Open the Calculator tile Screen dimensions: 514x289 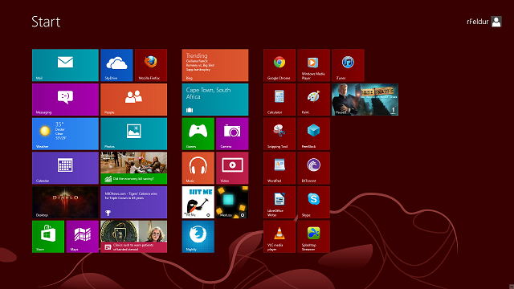click(279, 100)
